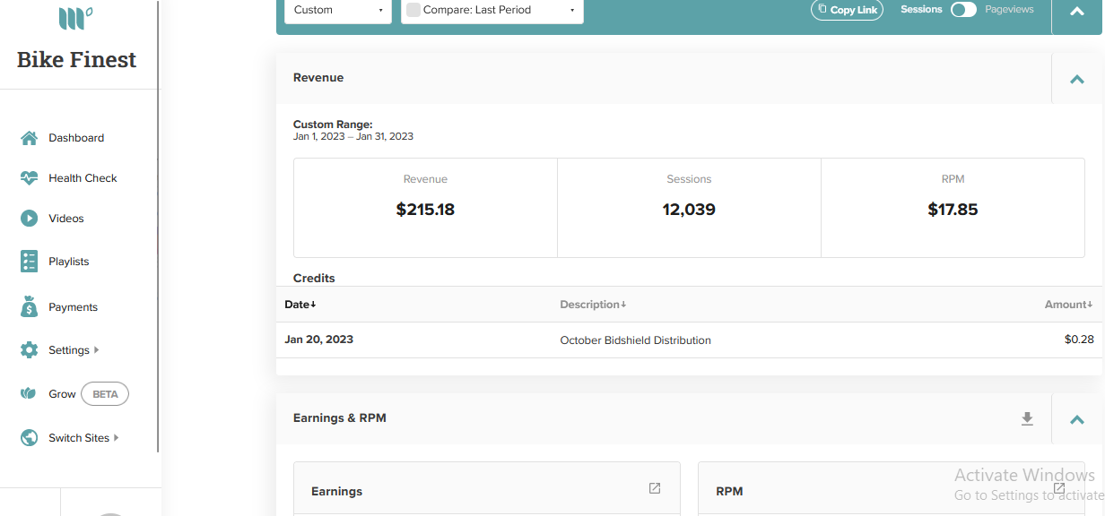Open Health Check heartbeat icon
Image resolution: width=1105 pixels, height=516 pixels.
(x=29, y=178)
